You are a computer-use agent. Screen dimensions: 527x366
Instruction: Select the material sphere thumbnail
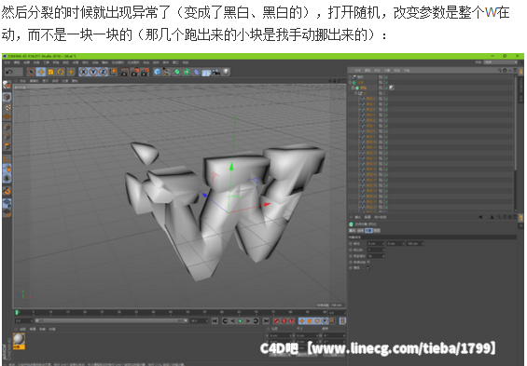click(19, 339)
